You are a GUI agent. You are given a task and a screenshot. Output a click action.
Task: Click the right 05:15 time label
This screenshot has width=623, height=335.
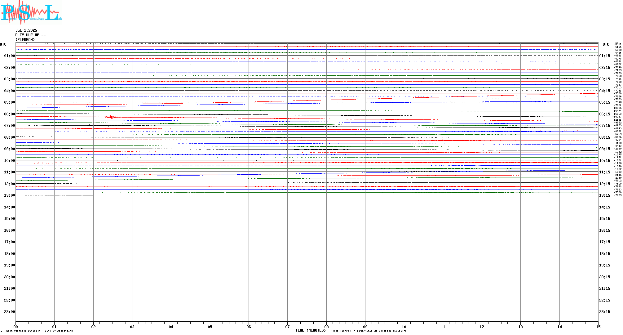605,102
